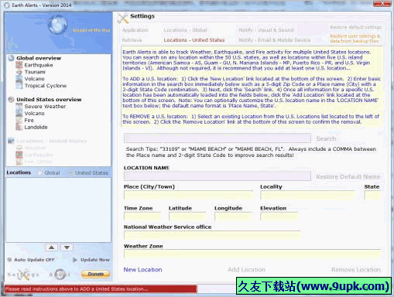Open Settings with the crossed tools icon at bottom left

point(24,275)
